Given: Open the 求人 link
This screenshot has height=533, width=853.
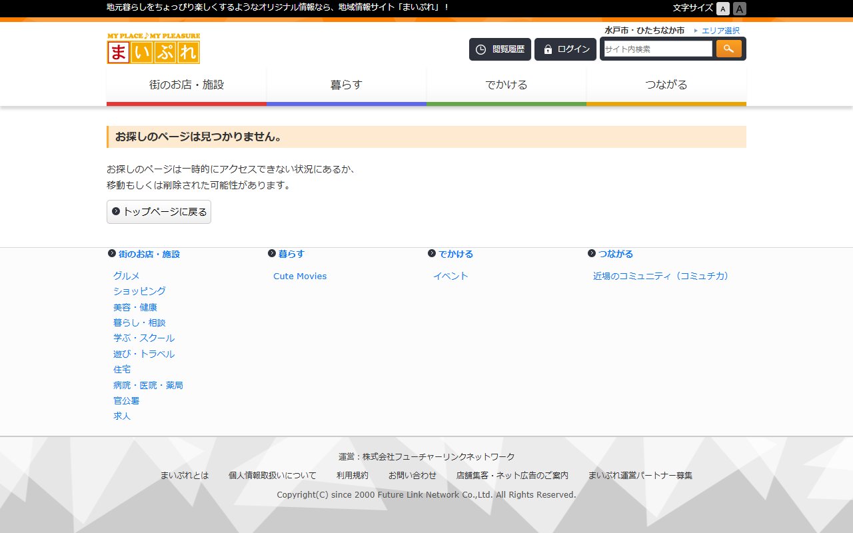Looking at the screenshot, I should pos(122,416).
